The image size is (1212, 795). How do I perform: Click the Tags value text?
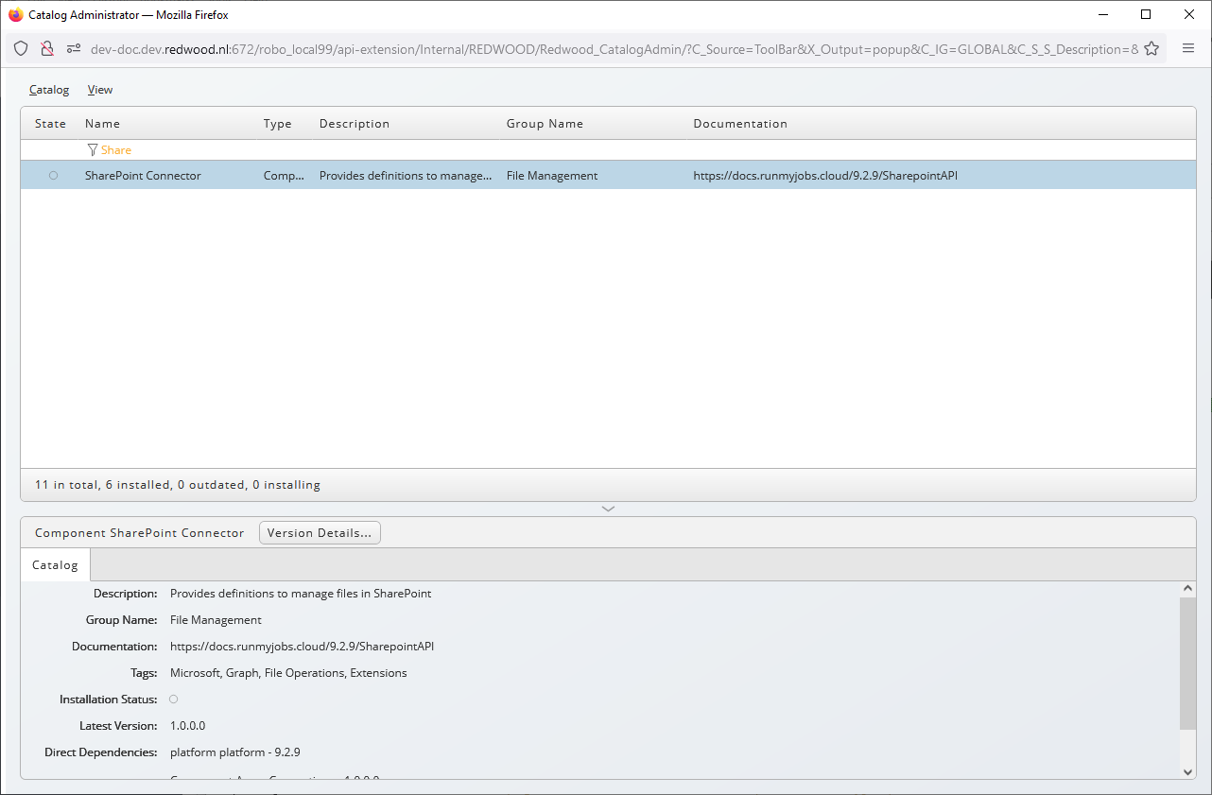point(288,673)
